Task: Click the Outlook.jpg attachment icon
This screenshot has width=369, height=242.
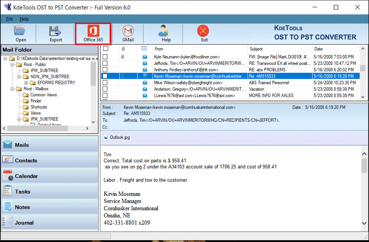Action: pos(106,137)
